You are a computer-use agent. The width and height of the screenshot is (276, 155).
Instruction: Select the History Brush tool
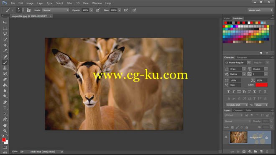click(x=5, y=74)
